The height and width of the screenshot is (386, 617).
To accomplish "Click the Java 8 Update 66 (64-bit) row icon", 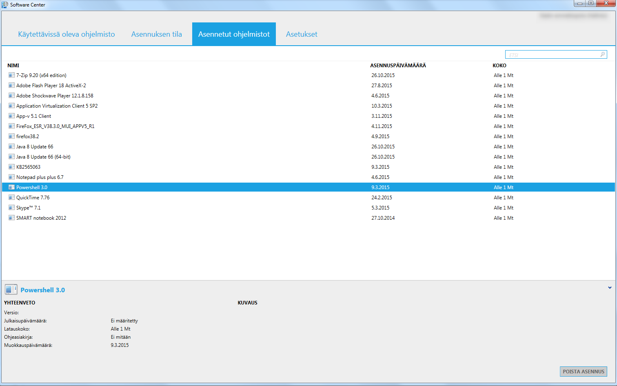I will click(11, 157).
